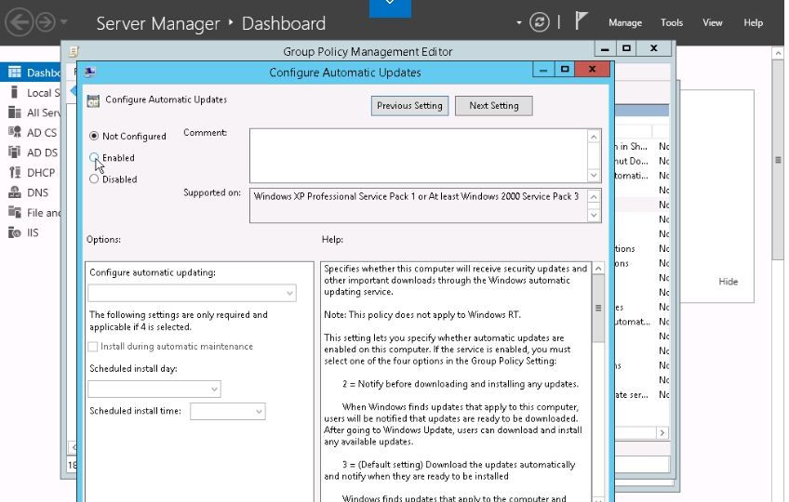789x502 pixels.
Task: Open the File and Storage Services icon
Action: (x=15, y=212)
